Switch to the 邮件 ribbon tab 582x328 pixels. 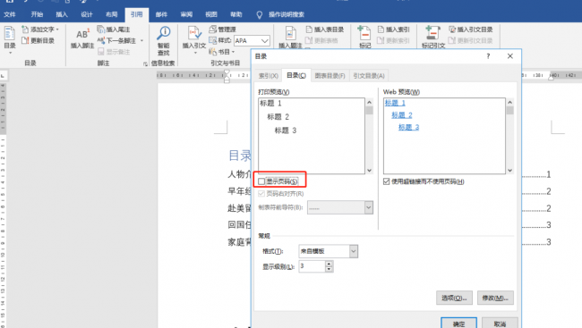pyautogui.click(x=161, y=14)
